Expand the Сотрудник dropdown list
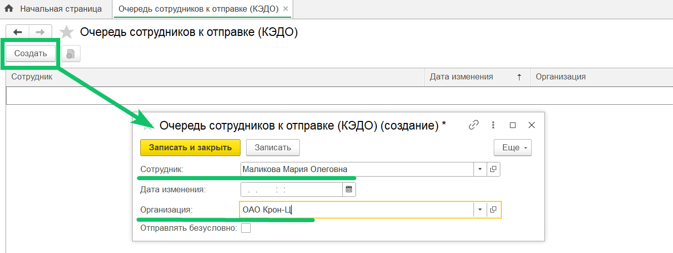The image size is (673, 253). tap(480, 170)
